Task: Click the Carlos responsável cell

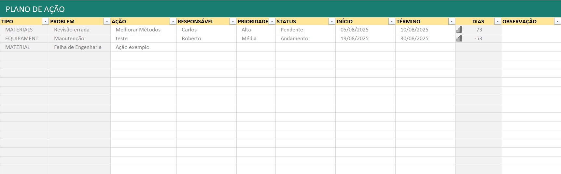Action: click(x=189, y=30)
